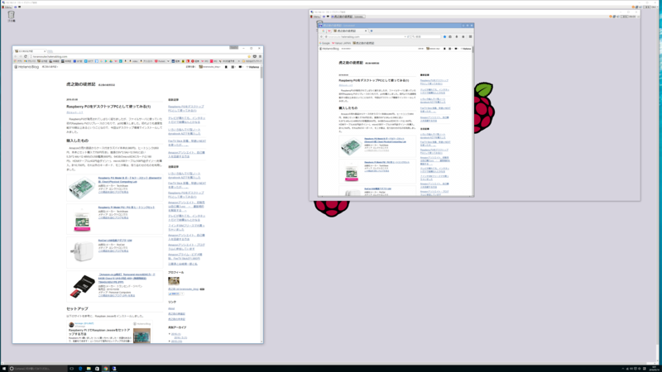Open the article titled Raspberry Pi3をデスクトップPCとして使ってみる(1) in Chrome
Image resolution: width=662 pixels, height=372 pixels.
108,107
